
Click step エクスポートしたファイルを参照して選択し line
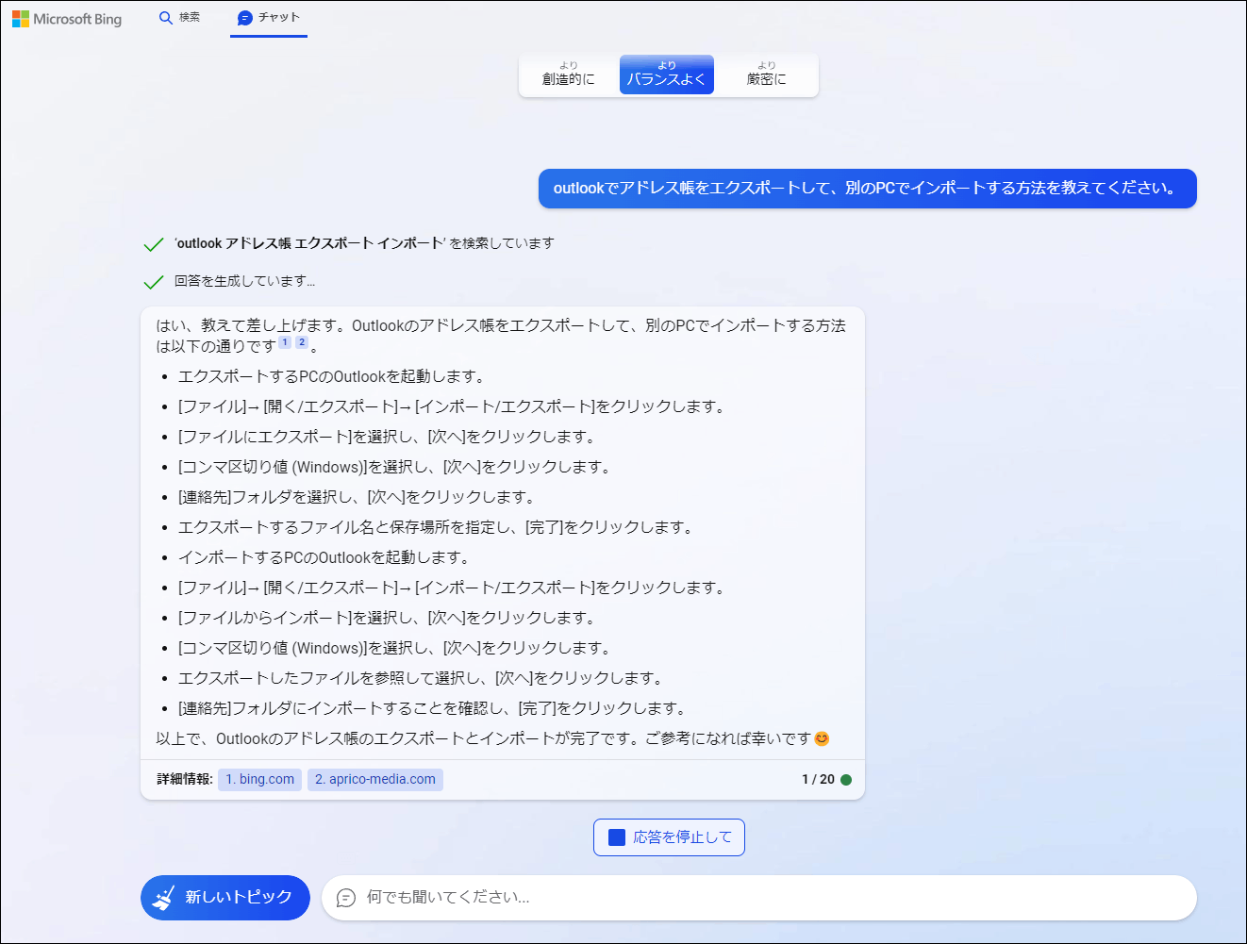tap(421, 678)
